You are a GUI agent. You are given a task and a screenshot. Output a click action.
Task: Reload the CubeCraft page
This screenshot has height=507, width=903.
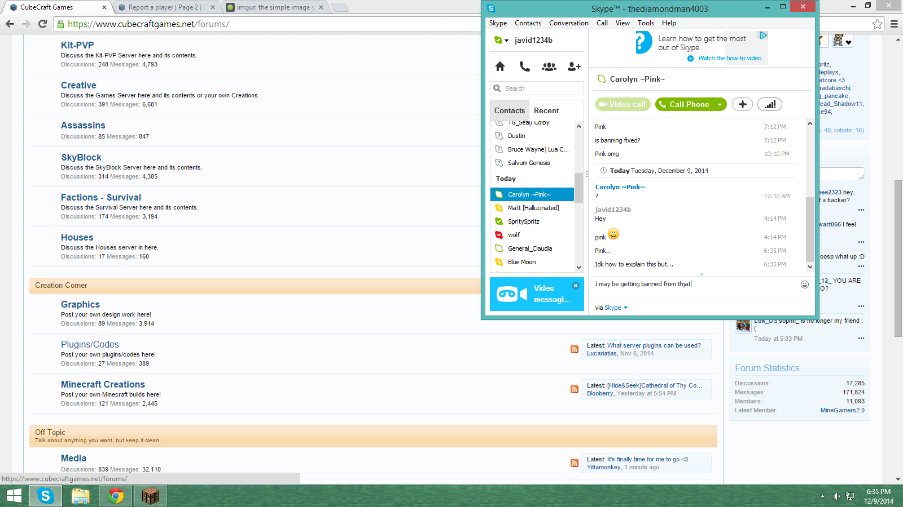click(42, 24)
